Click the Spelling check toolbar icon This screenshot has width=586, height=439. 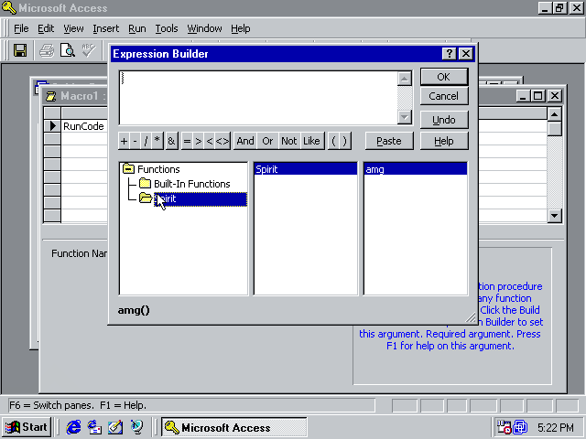[x=89, y=50]
